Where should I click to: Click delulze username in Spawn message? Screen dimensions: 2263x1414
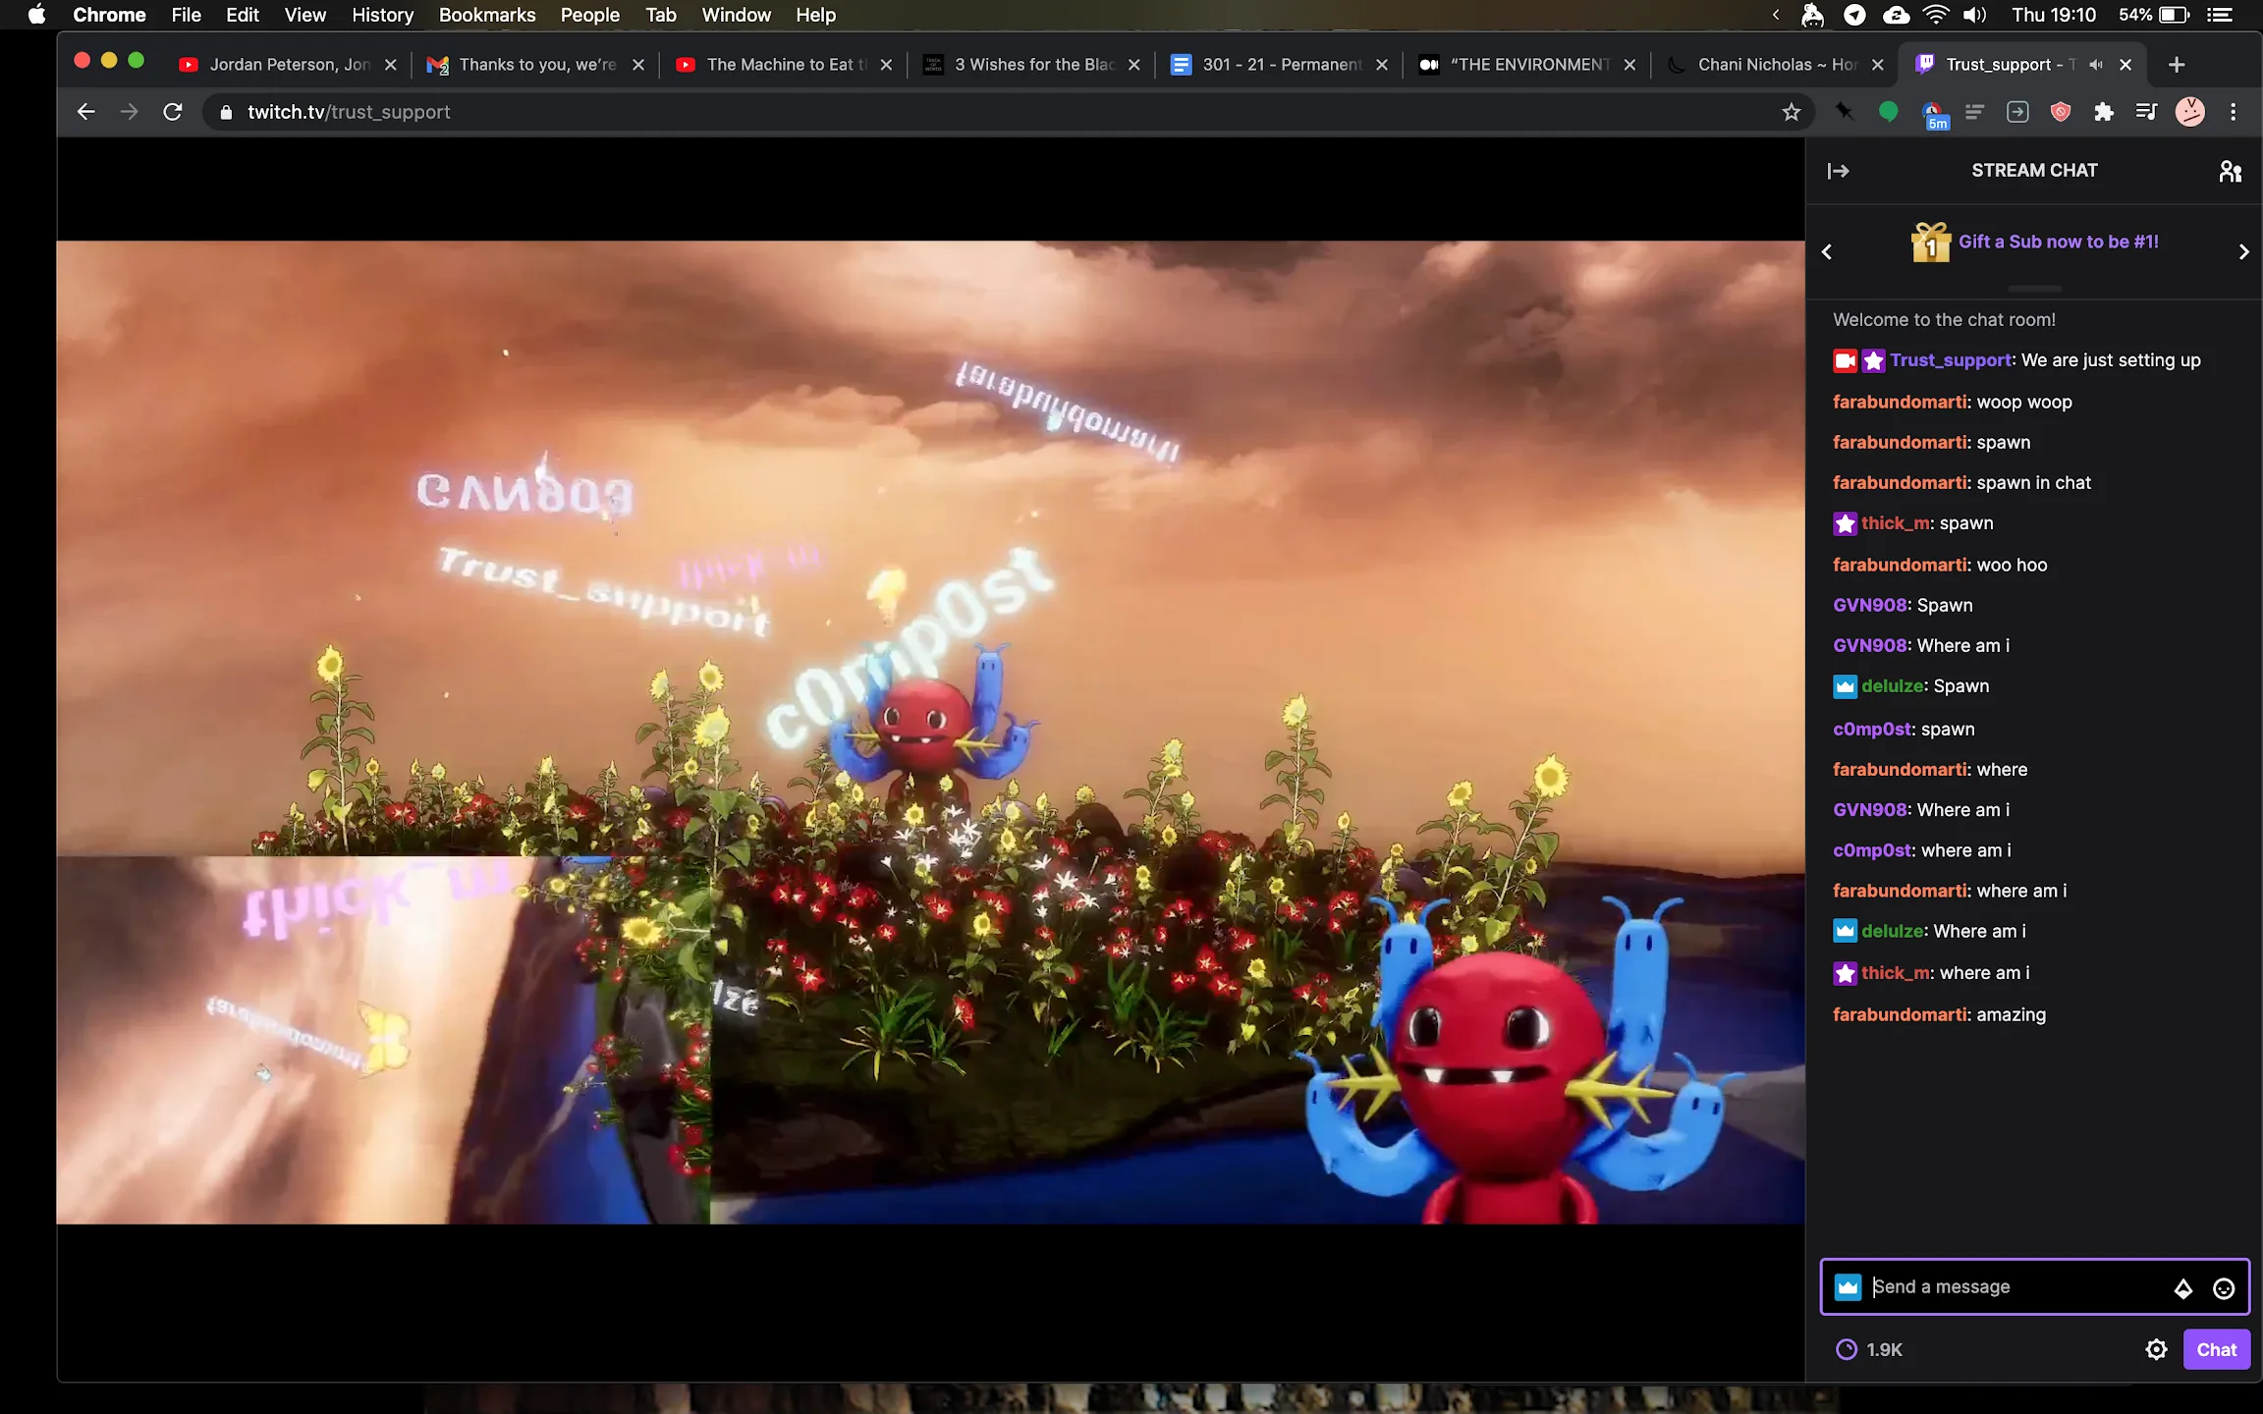(1892, 686)
